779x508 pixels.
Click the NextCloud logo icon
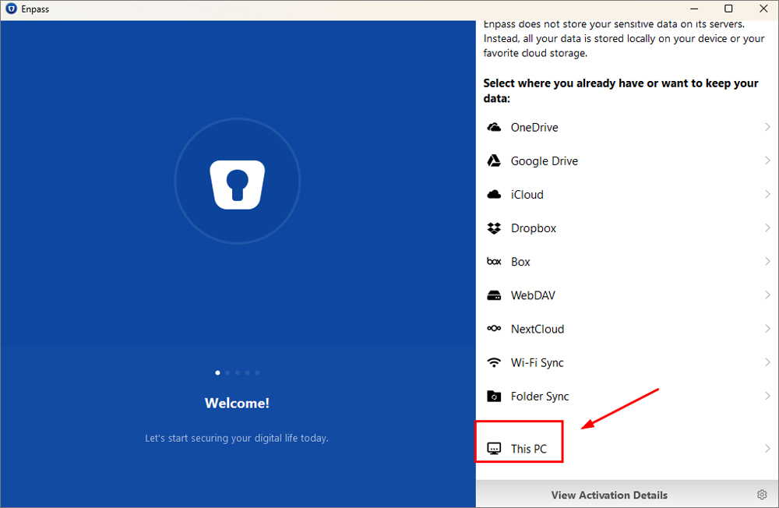[x=493, y=329]
